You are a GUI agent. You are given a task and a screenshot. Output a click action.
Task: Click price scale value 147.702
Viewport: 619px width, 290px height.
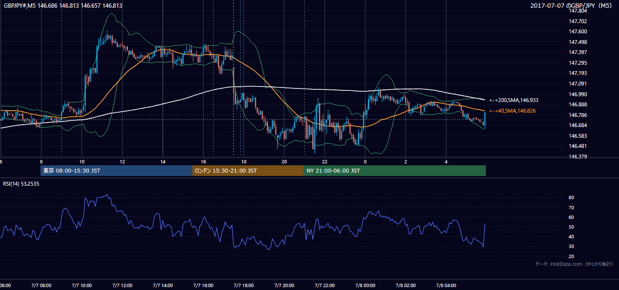pos(578,21)
